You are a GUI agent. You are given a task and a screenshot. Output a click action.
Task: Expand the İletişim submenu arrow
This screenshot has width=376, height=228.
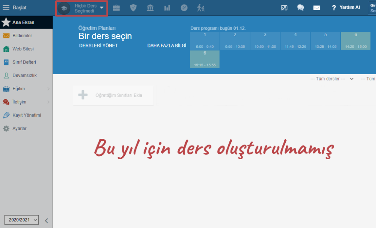pyautogui.click(x=48, y=102)
